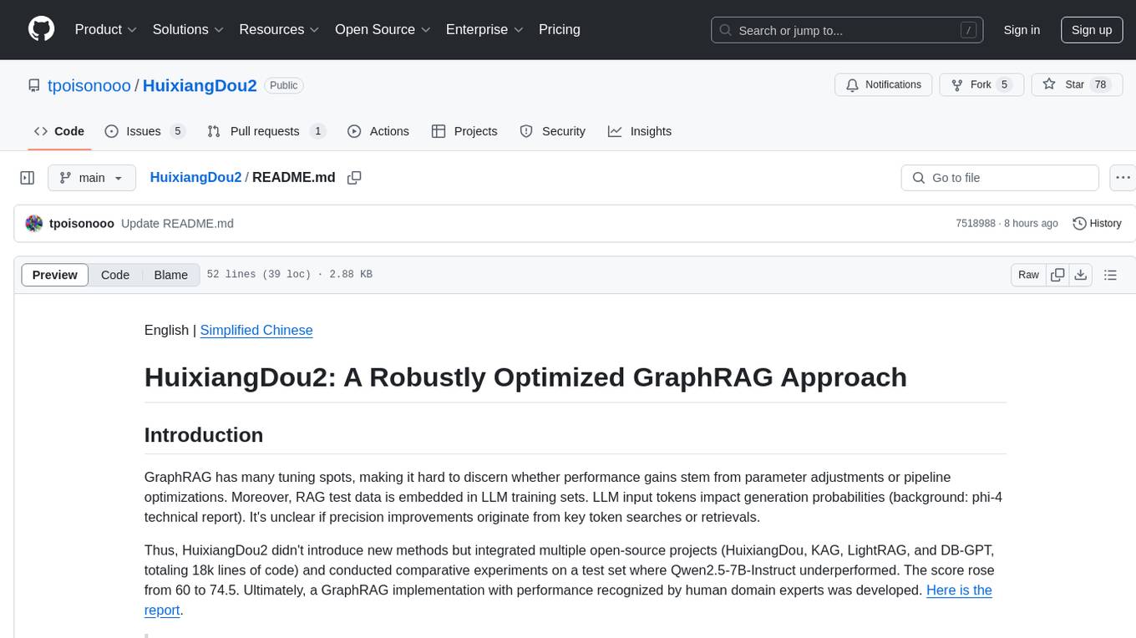
Task: Open the more file actions menu
Action: click(1123, 178)
